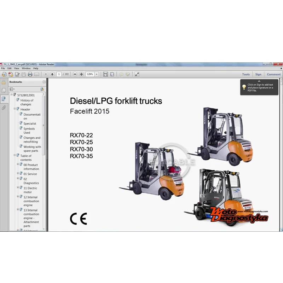Click the Fit one full page icon
The width and height of the screenshot is (283, 283).
point(112,74)
